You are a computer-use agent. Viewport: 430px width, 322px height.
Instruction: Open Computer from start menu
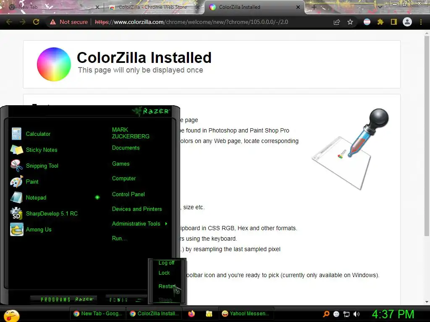pos(124,179)
